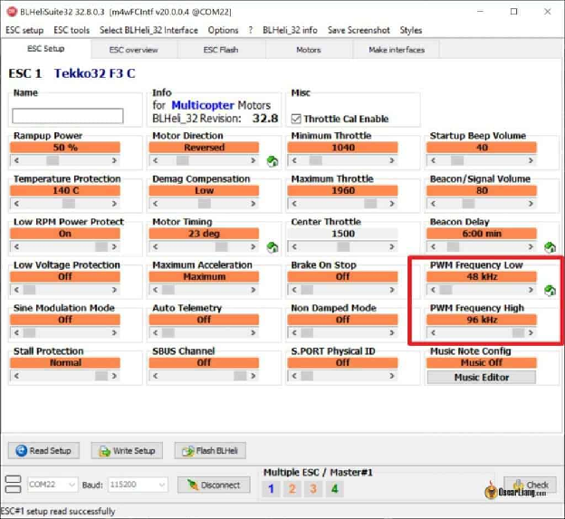565x519 pixels.
Task: Decrease Stall Protection with left arrow
Action: [16, 376]
